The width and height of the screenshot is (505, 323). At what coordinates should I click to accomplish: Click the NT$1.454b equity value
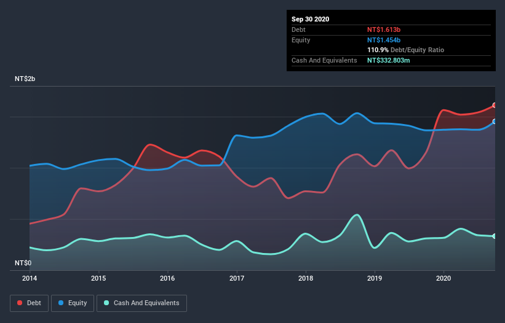[384, 40]
